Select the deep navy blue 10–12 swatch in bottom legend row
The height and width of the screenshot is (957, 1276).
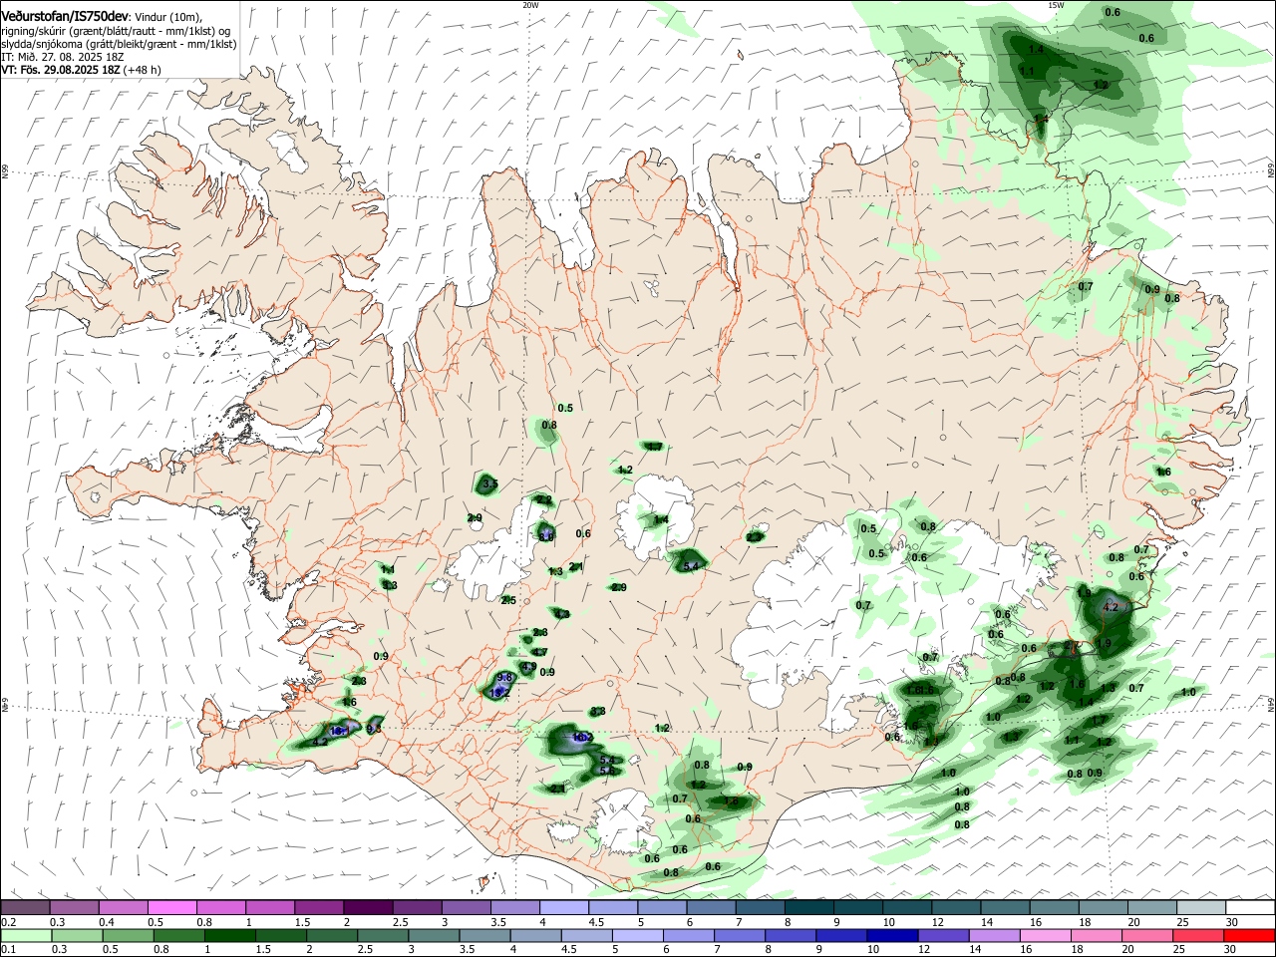890,935
